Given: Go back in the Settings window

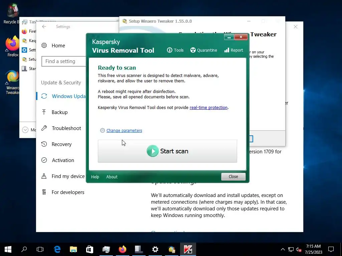Looking at the screenshot, I should pos(44,27).
